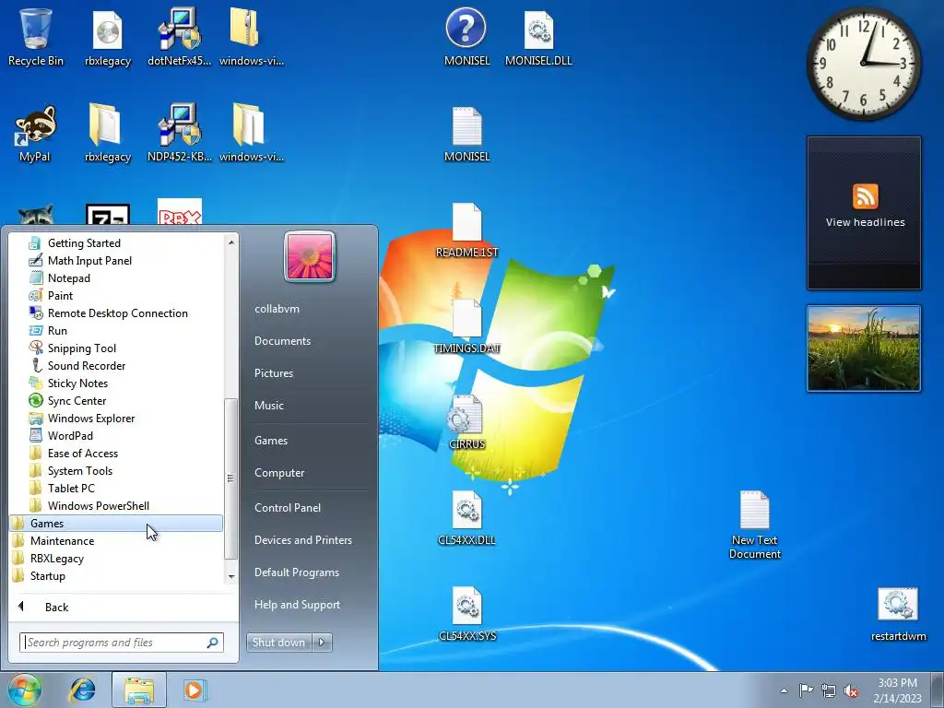The height and width of the screenshot is (708, 944).
Task: Select the CL54XX.DLL file icon
Action: [x=466, y=518]
